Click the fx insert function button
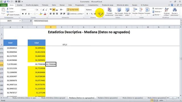 pyautogui.click(x=31, y=21)
